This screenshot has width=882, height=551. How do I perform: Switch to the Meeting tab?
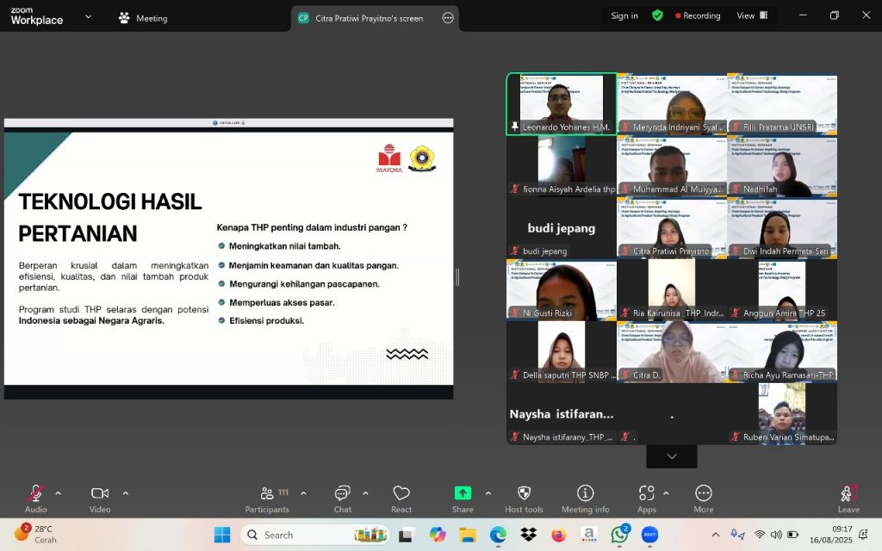click(143, 18)
